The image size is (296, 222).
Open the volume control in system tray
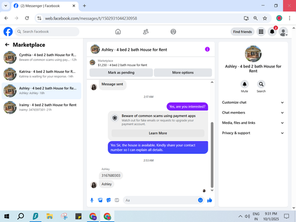(x=247, y=217)
